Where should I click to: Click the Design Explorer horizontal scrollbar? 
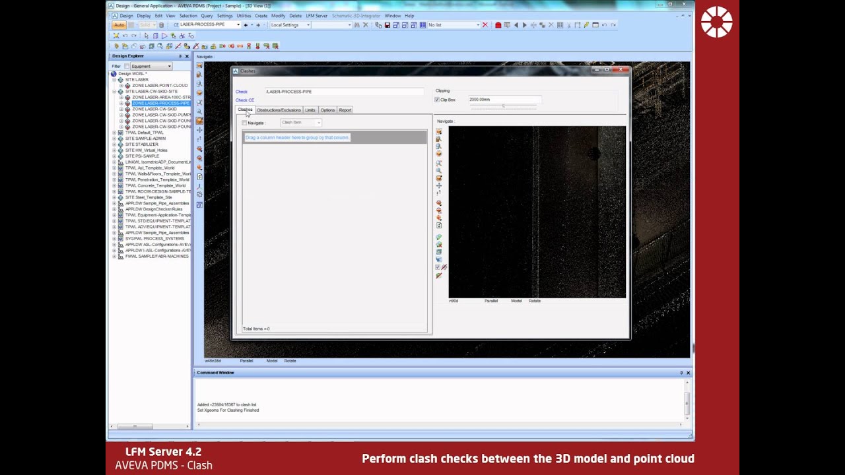(x=135, y=426)
